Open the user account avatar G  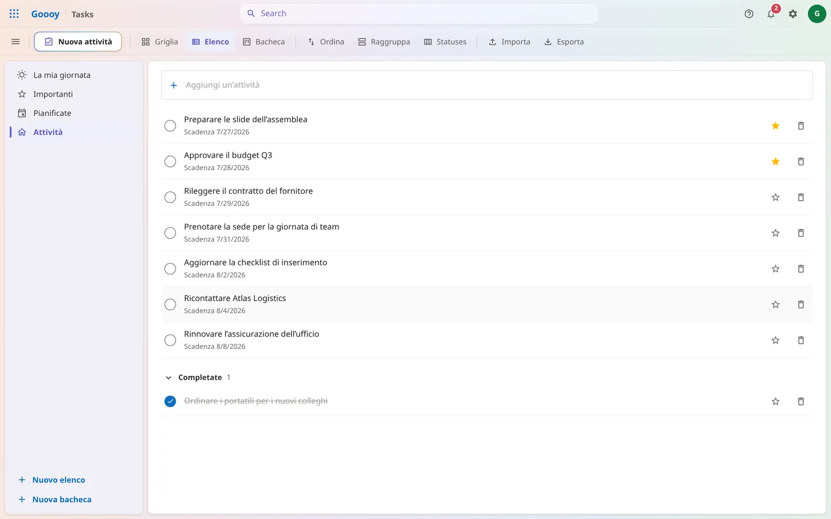coord(817,14)
